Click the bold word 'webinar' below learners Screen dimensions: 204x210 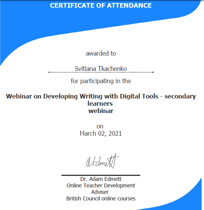point(101,111)
